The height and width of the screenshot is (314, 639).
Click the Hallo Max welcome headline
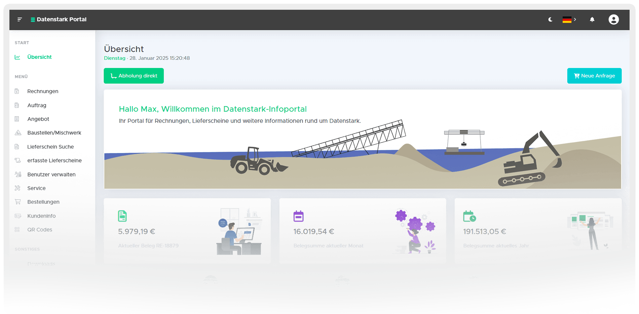pos(213,109)
